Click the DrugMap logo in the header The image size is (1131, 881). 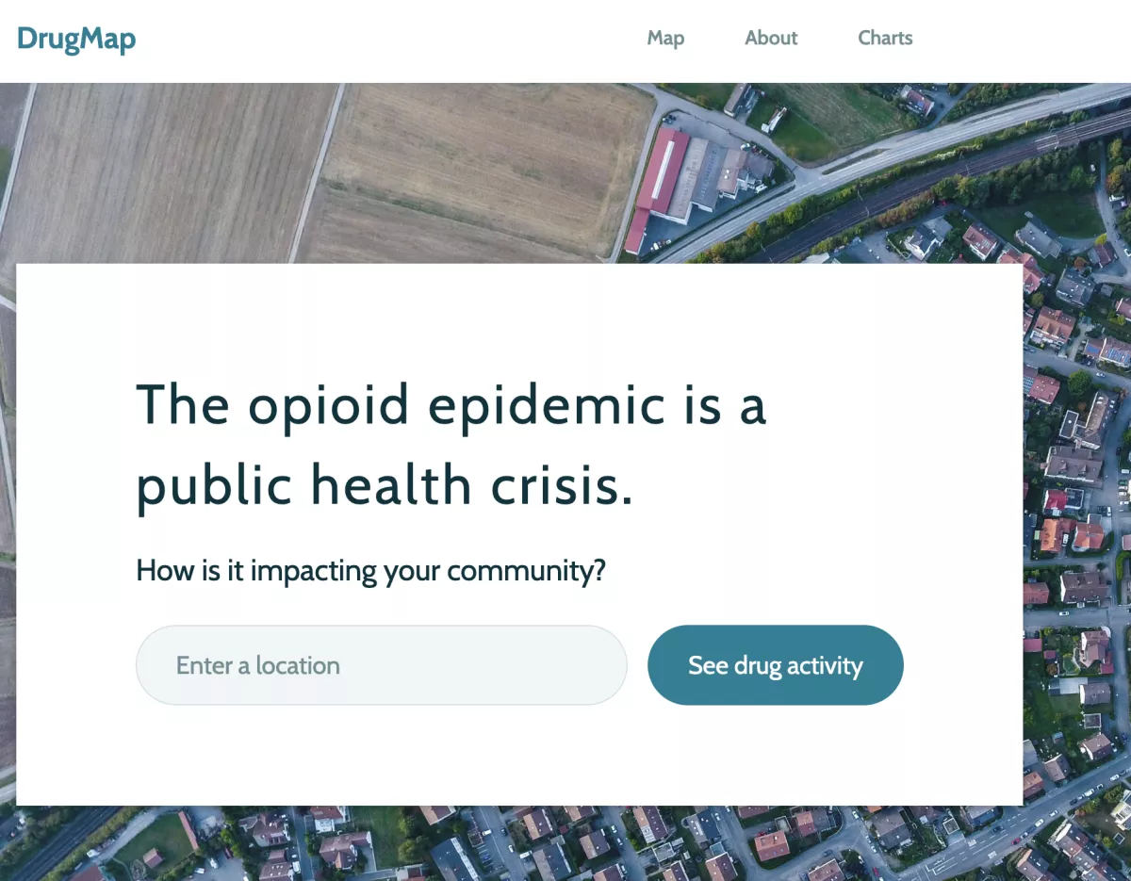pos(76,39)
